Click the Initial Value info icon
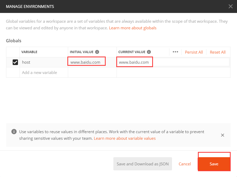 (x=97, y=52)
